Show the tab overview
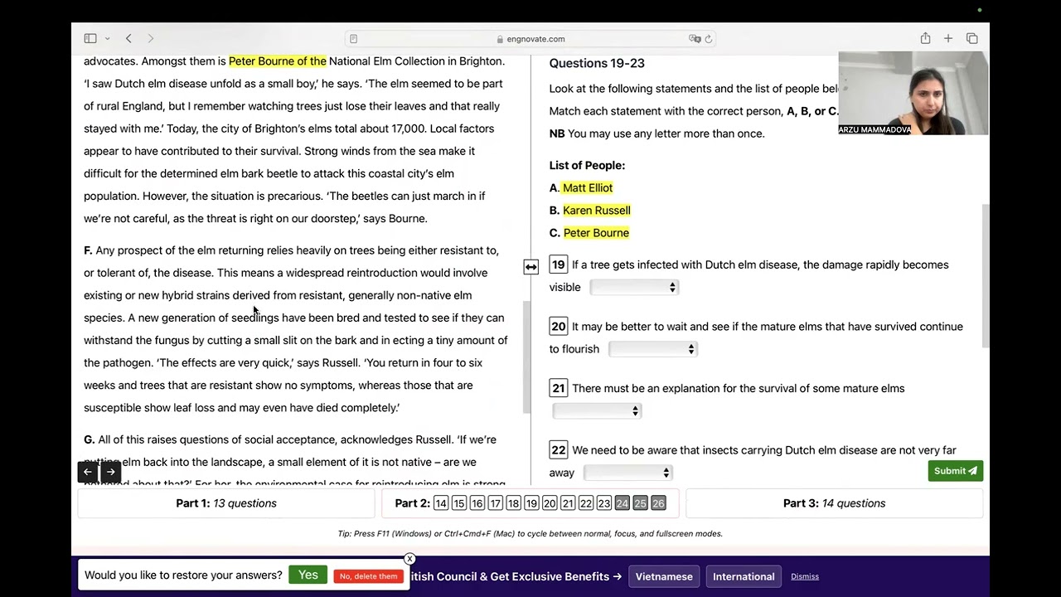 pyautogui.click(x=971, y=38)
